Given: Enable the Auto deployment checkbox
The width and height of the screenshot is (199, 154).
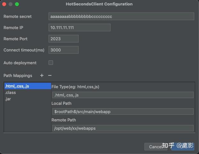Looking at the screenshot, I should pos(51,63).
